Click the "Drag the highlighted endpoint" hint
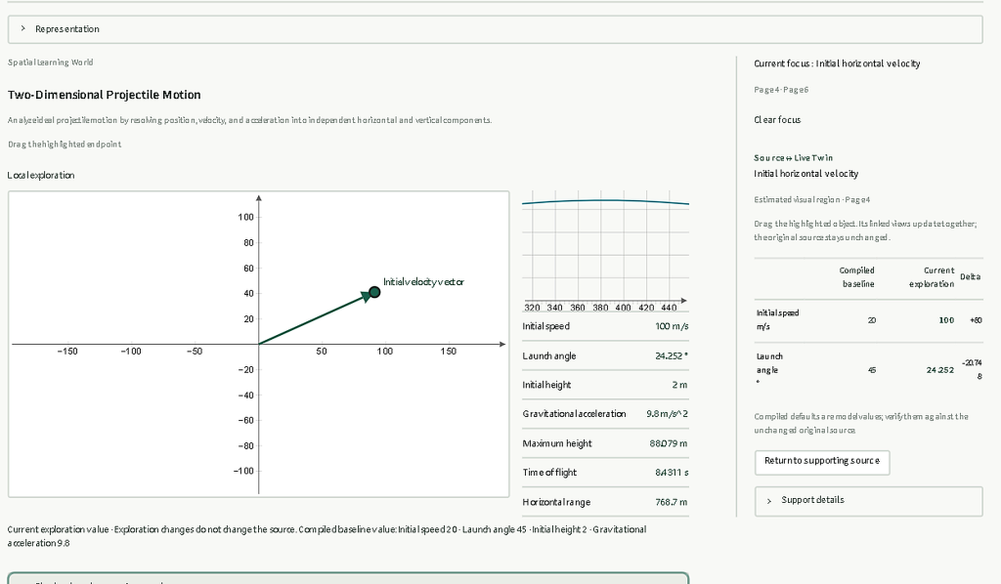The width and height of the screenshot is (1001, 584). click(x=65, y=145)
